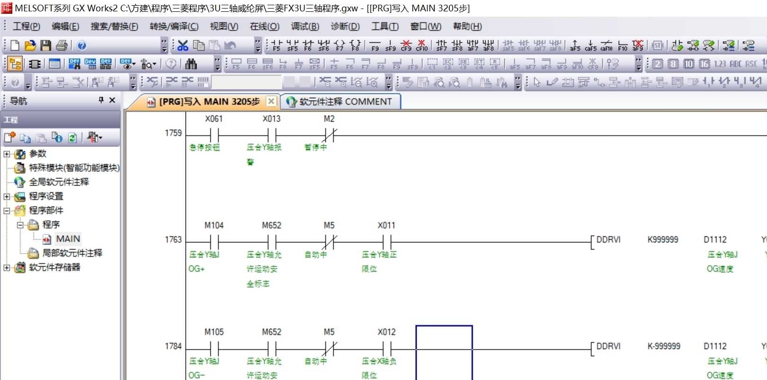Image resolution: width=767 pixels, height=380 pixels.
Task: Pin the navigation panel
Action: 101,100
